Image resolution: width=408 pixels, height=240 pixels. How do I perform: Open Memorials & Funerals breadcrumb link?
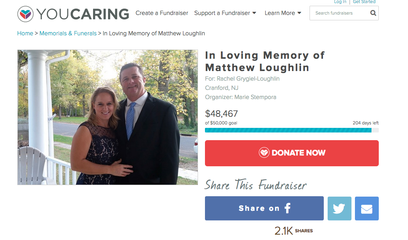tap(68, 33)
